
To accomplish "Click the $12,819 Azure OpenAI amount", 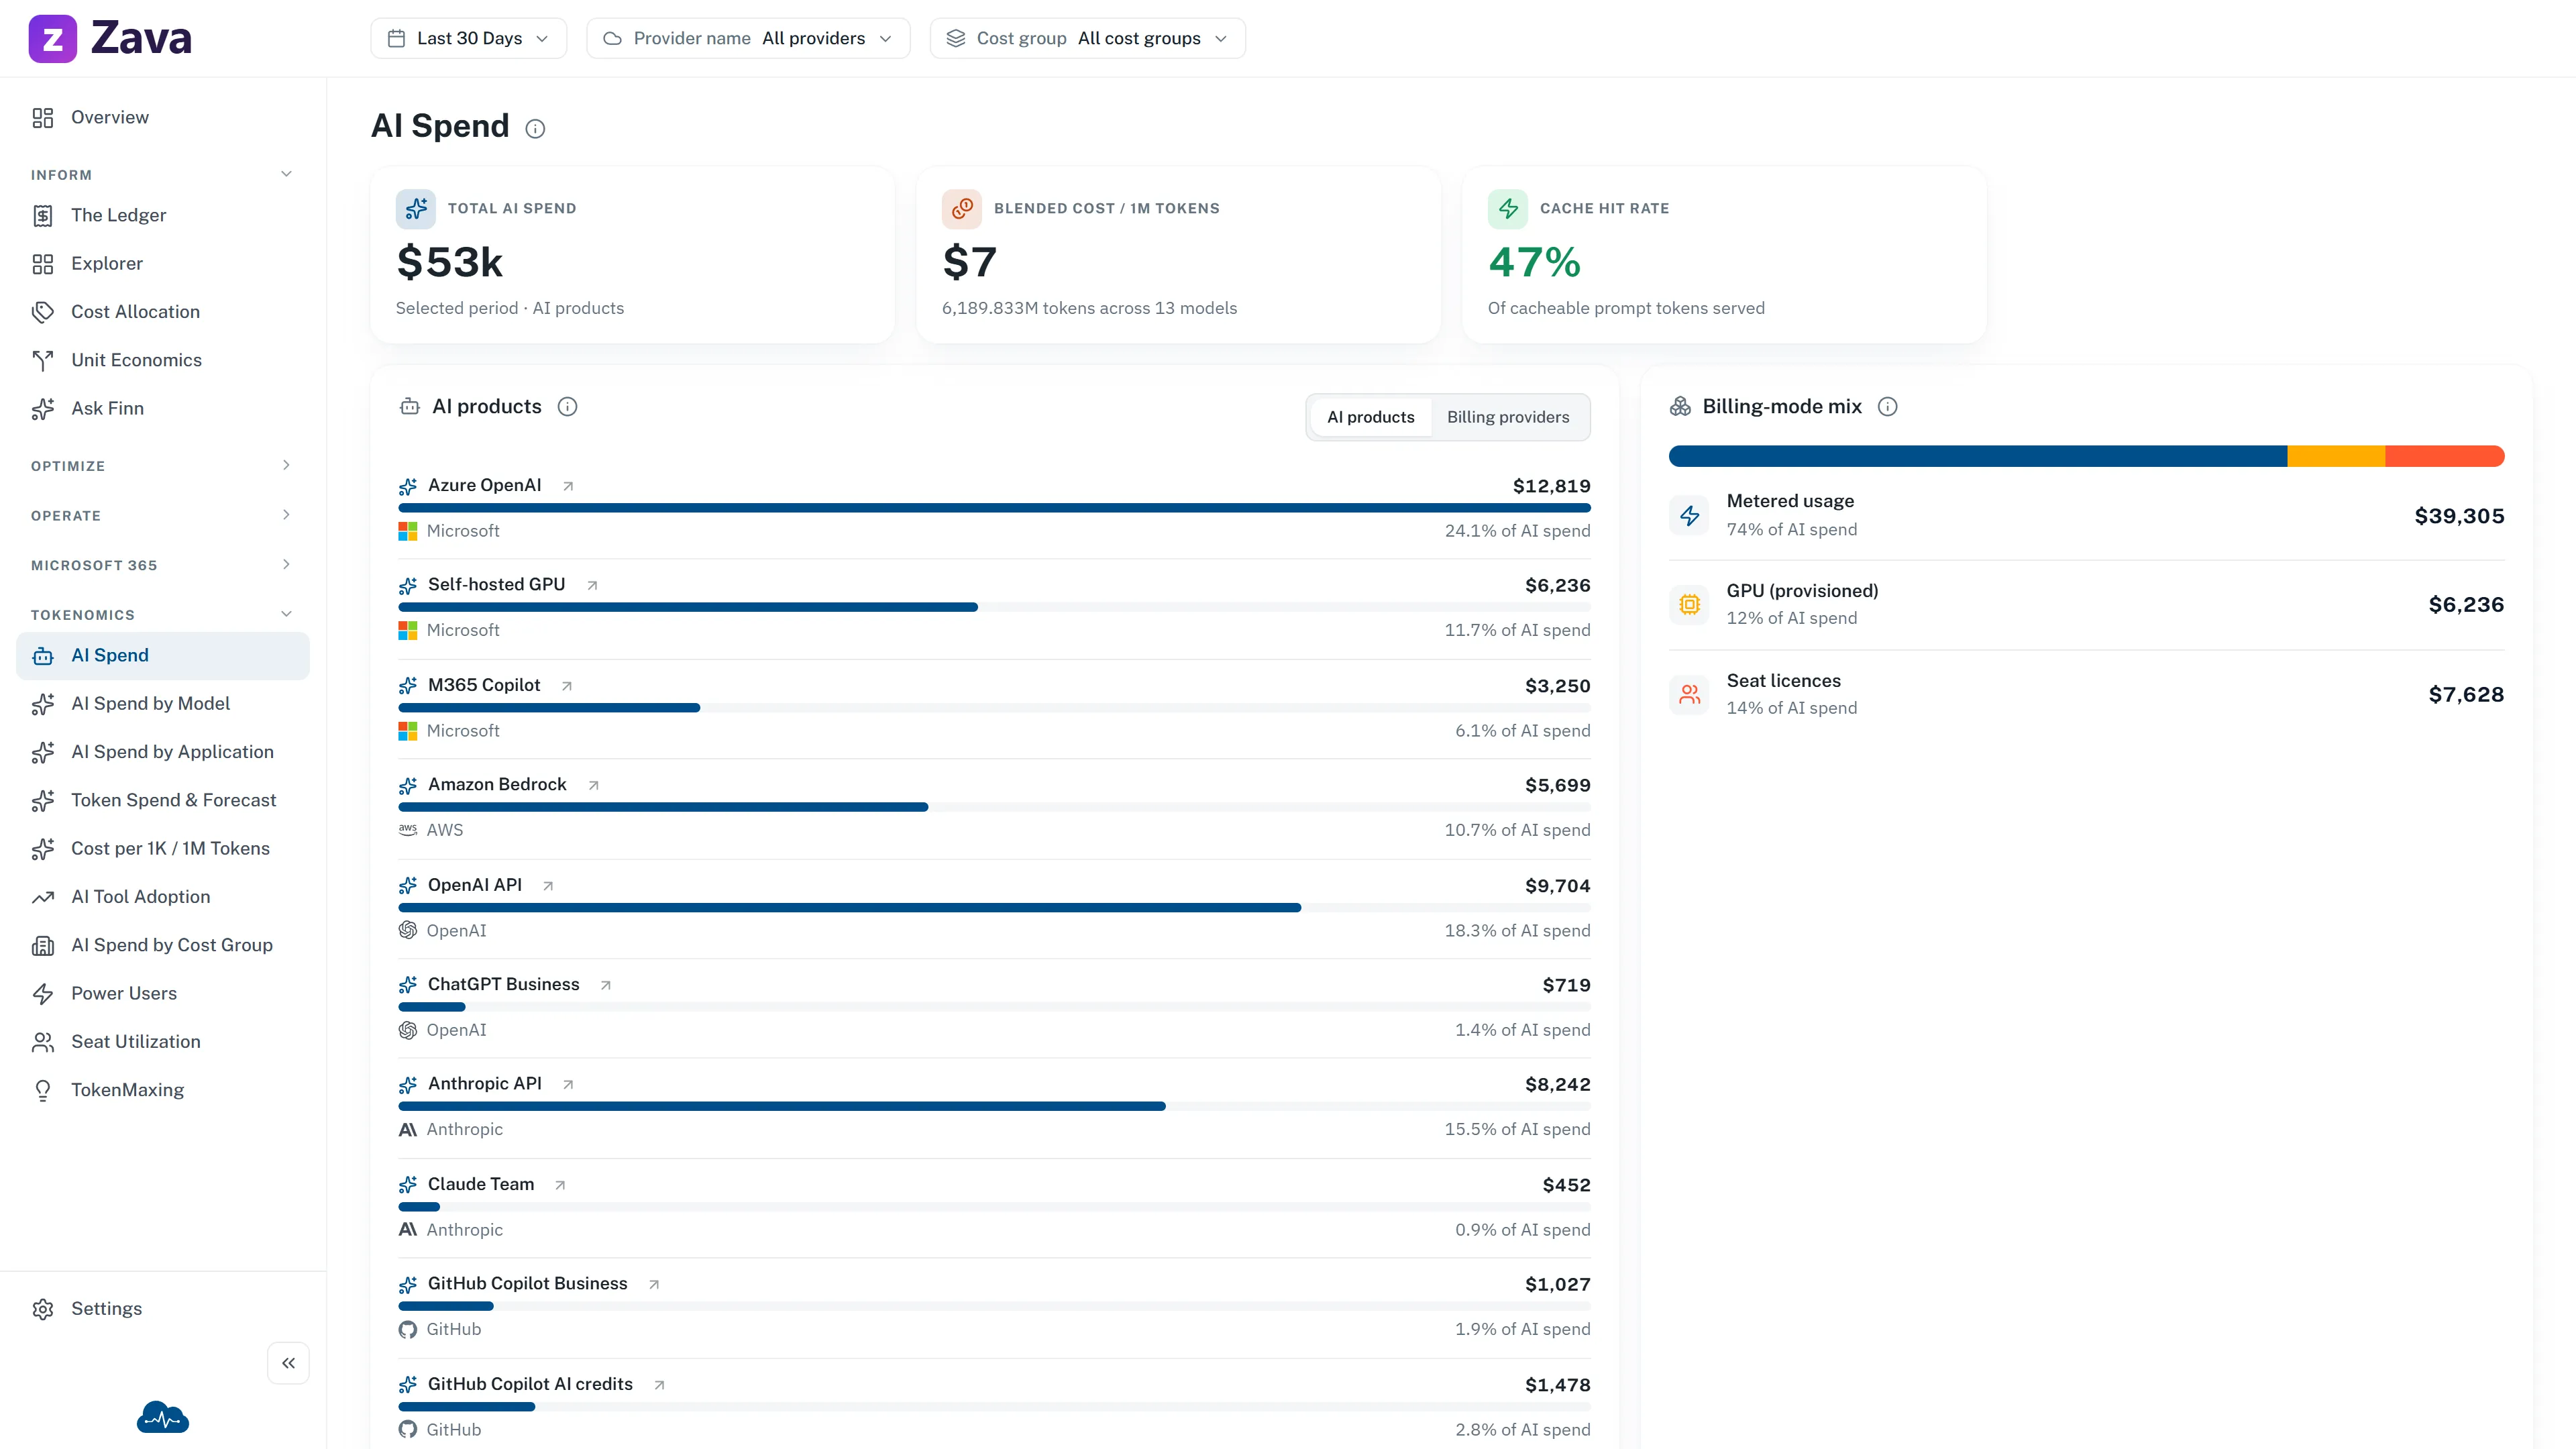I will point(1551,487).
